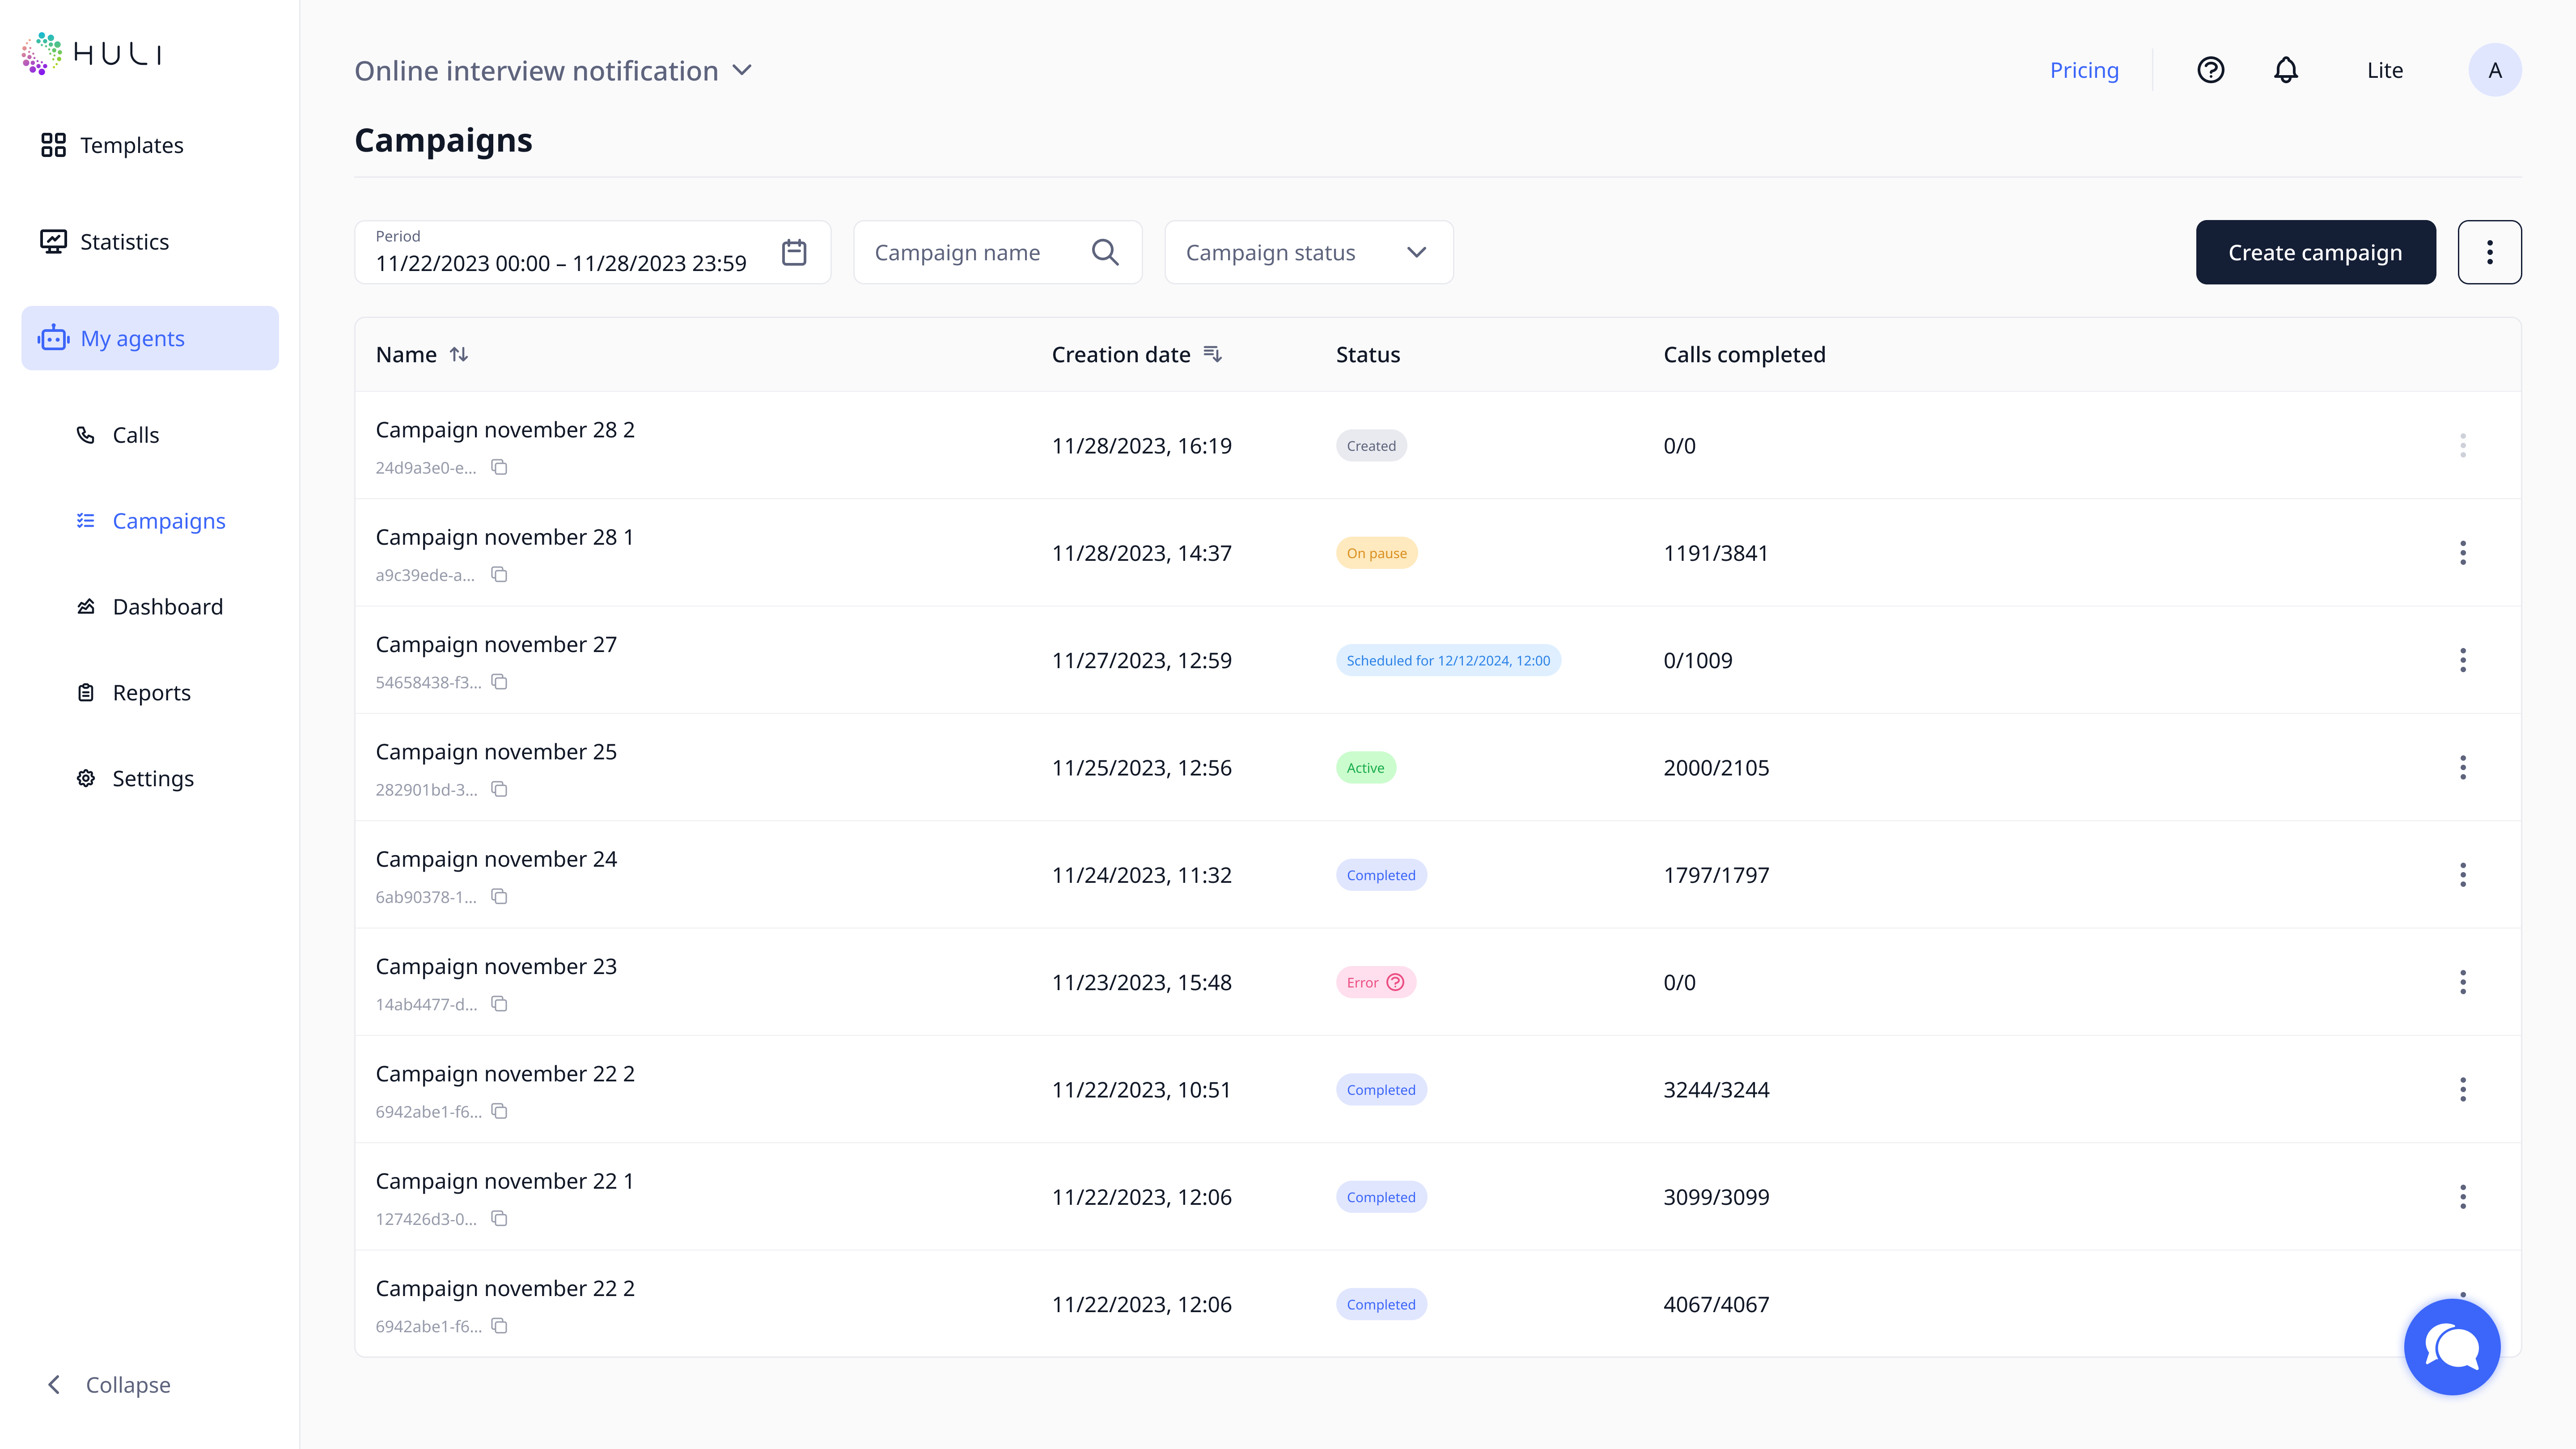The image size is (2576, 1449).
Task: Click the campaign name search magnifier
Action: click(x=1104, y=252)
